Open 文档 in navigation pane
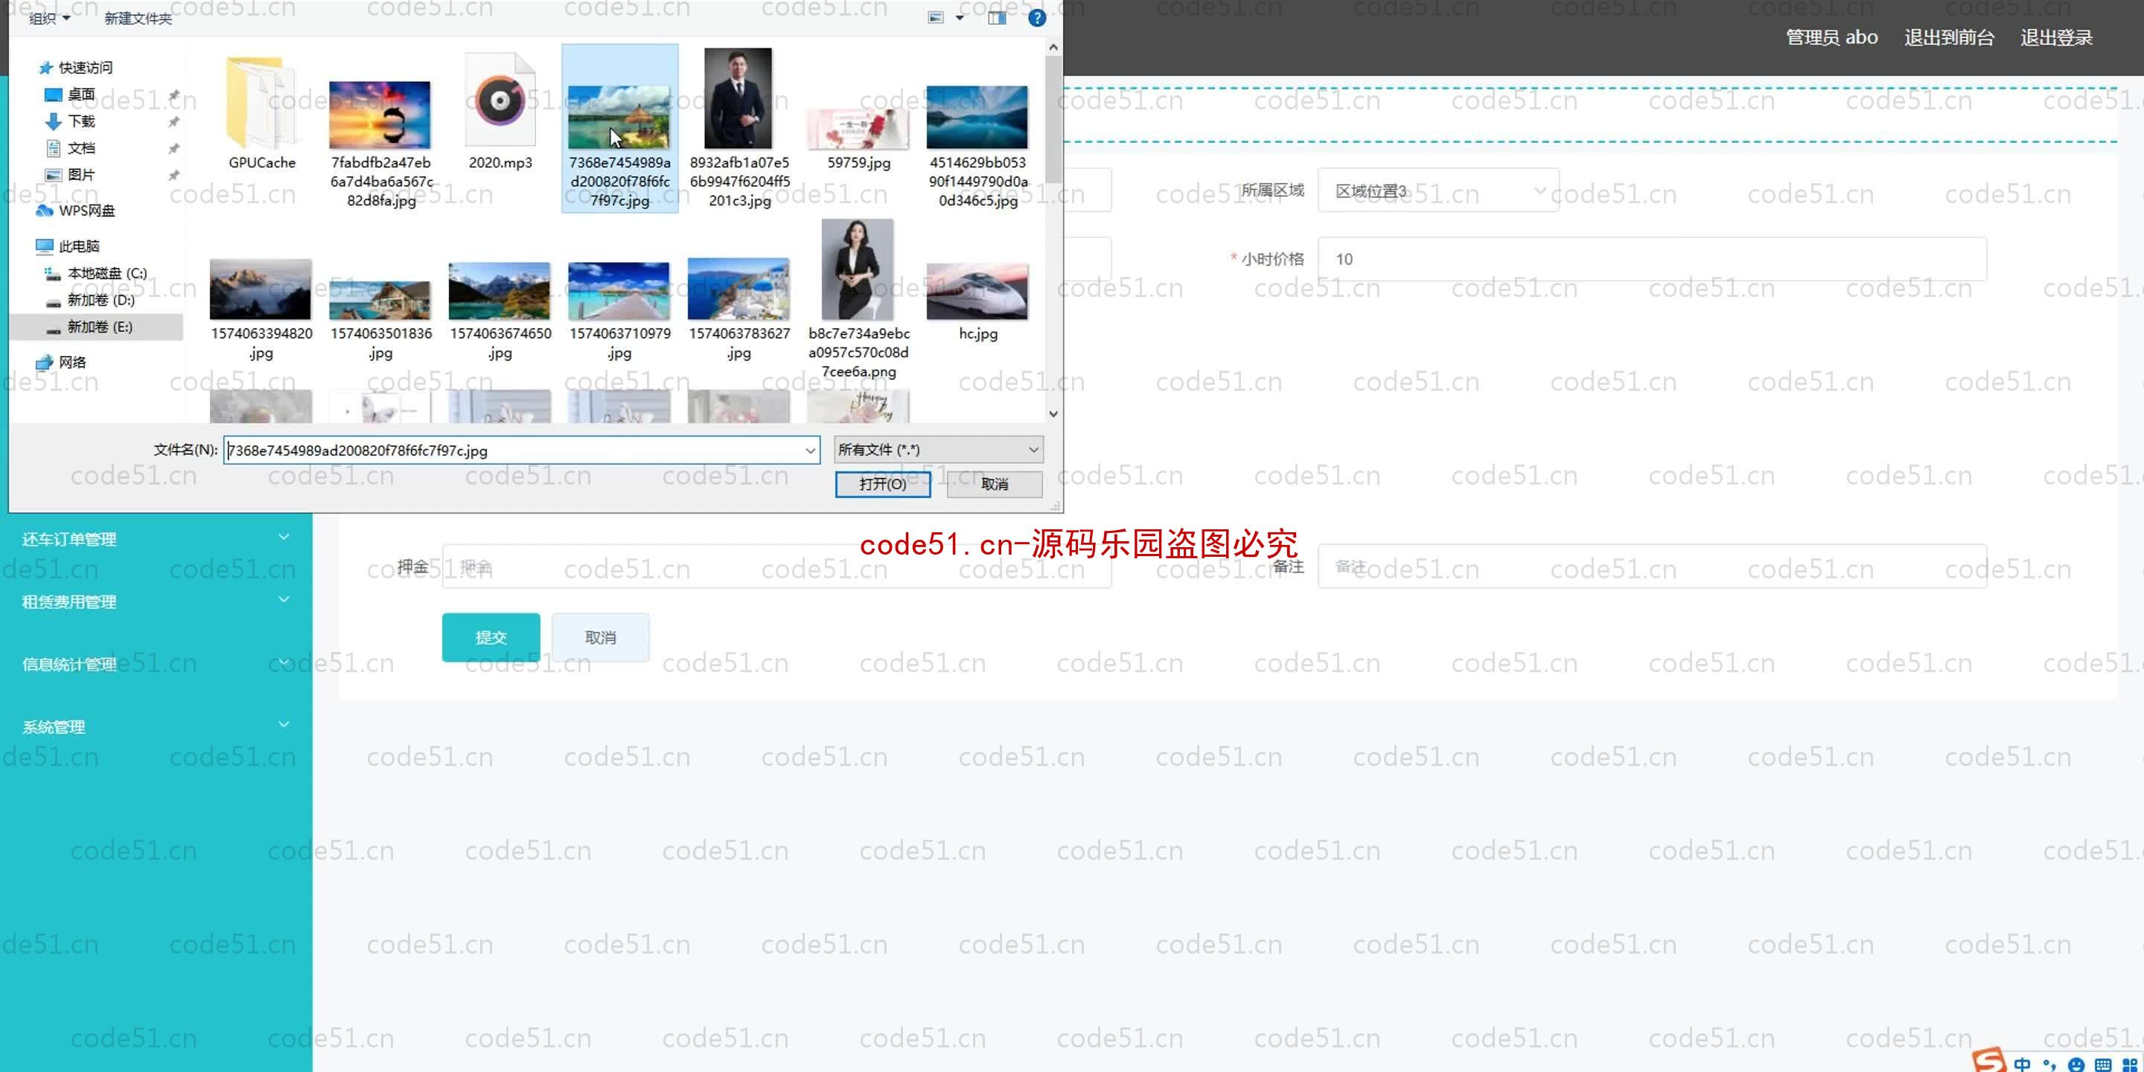The height and width of the screenshot is (1072, 2144). [x=71, y=148]
